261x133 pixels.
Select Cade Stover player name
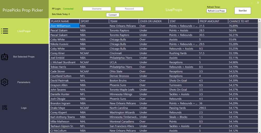65,71
